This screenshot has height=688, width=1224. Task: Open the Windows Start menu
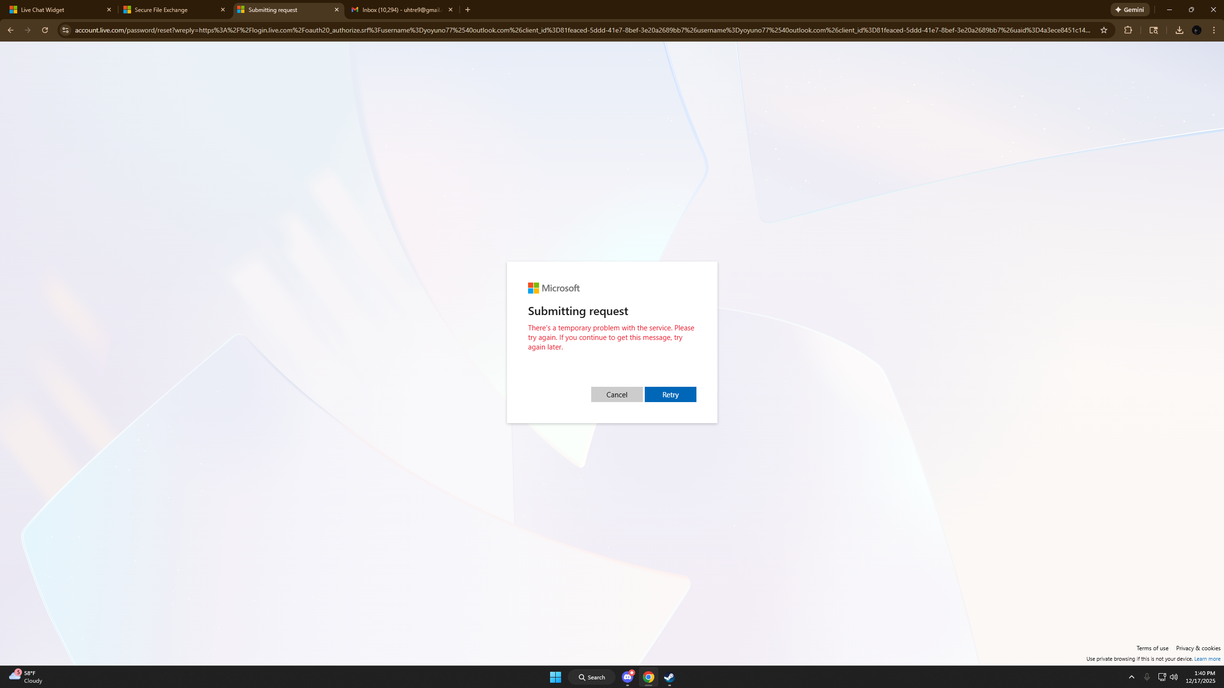(555, 677)
